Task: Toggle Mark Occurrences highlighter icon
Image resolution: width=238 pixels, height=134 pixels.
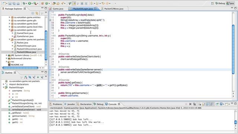Action: [74, 3]
